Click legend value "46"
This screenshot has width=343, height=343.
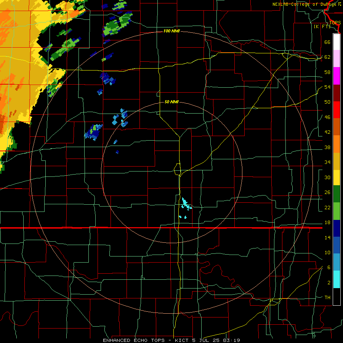[x=327, y=117]
